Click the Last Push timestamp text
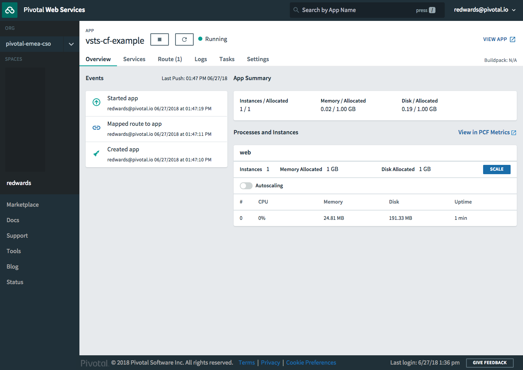The width and height of the screenshot is (523, 370). [194, 79]
